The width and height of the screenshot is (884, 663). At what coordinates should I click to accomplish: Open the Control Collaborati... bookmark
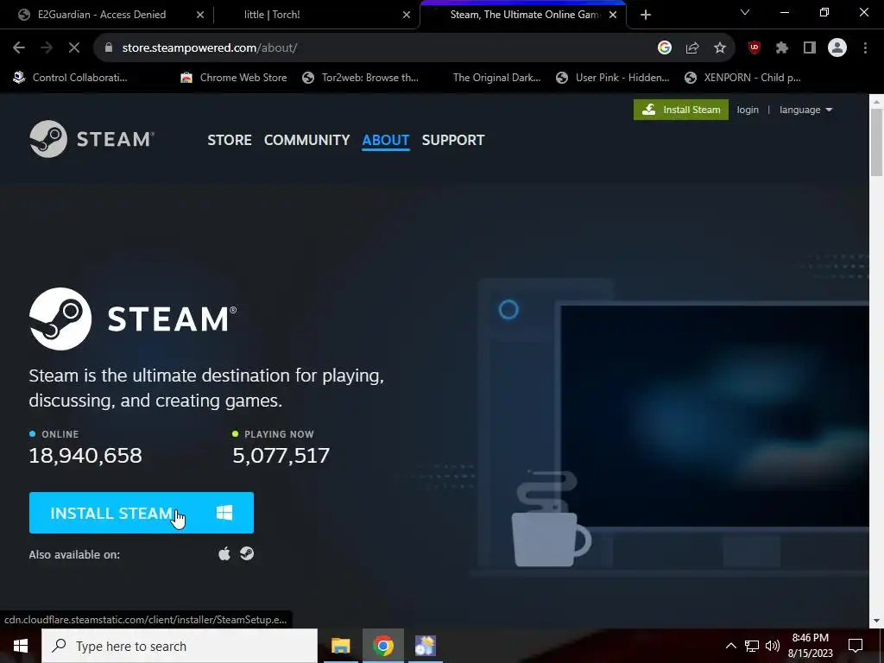[x=71, y=78]
